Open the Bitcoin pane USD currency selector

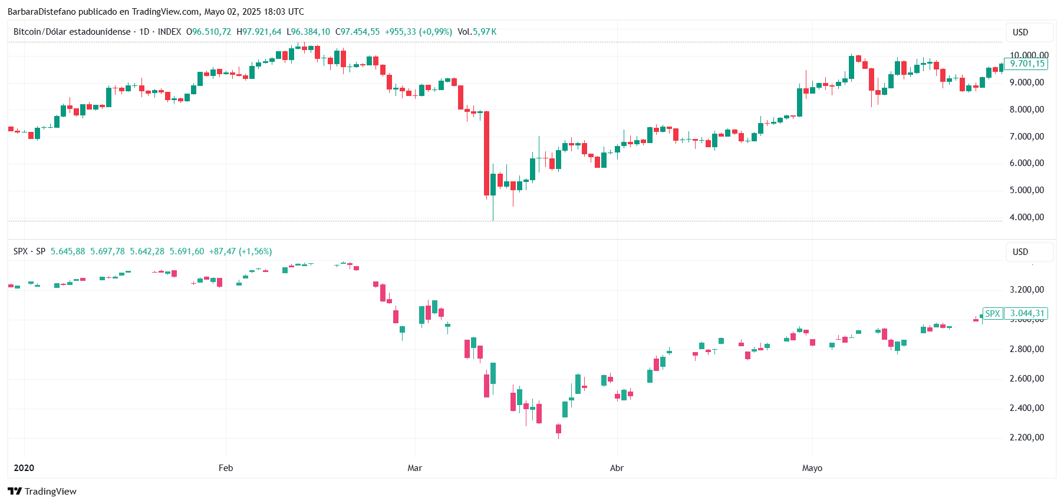1029,32
